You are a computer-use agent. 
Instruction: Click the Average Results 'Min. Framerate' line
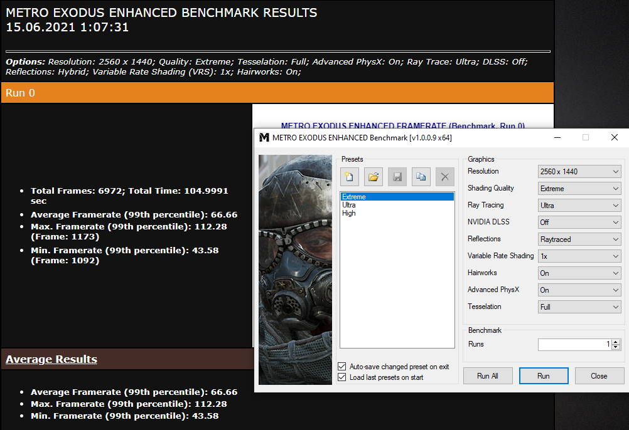point(125,416)
